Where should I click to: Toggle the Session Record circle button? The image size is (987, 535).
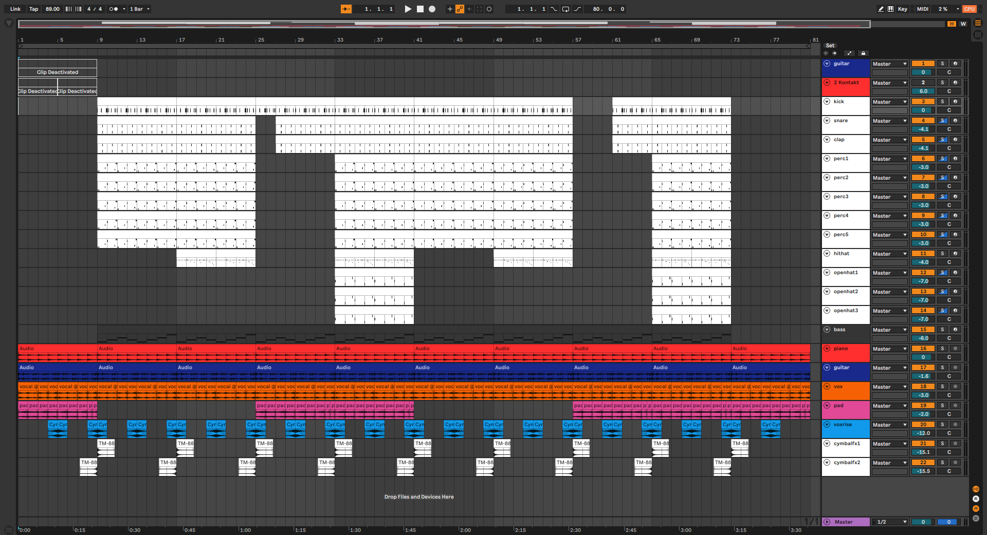point(489,9)
